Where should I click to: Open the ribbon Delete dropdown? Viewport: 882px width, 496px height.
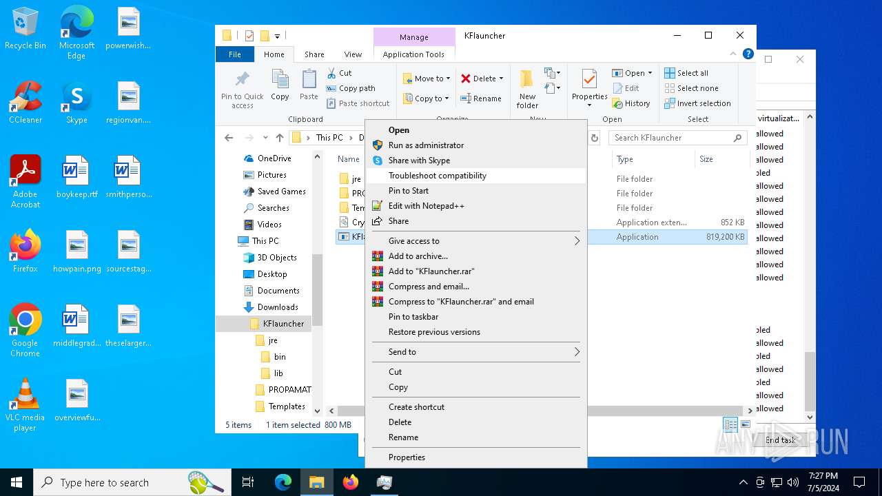tap(482, 79)
